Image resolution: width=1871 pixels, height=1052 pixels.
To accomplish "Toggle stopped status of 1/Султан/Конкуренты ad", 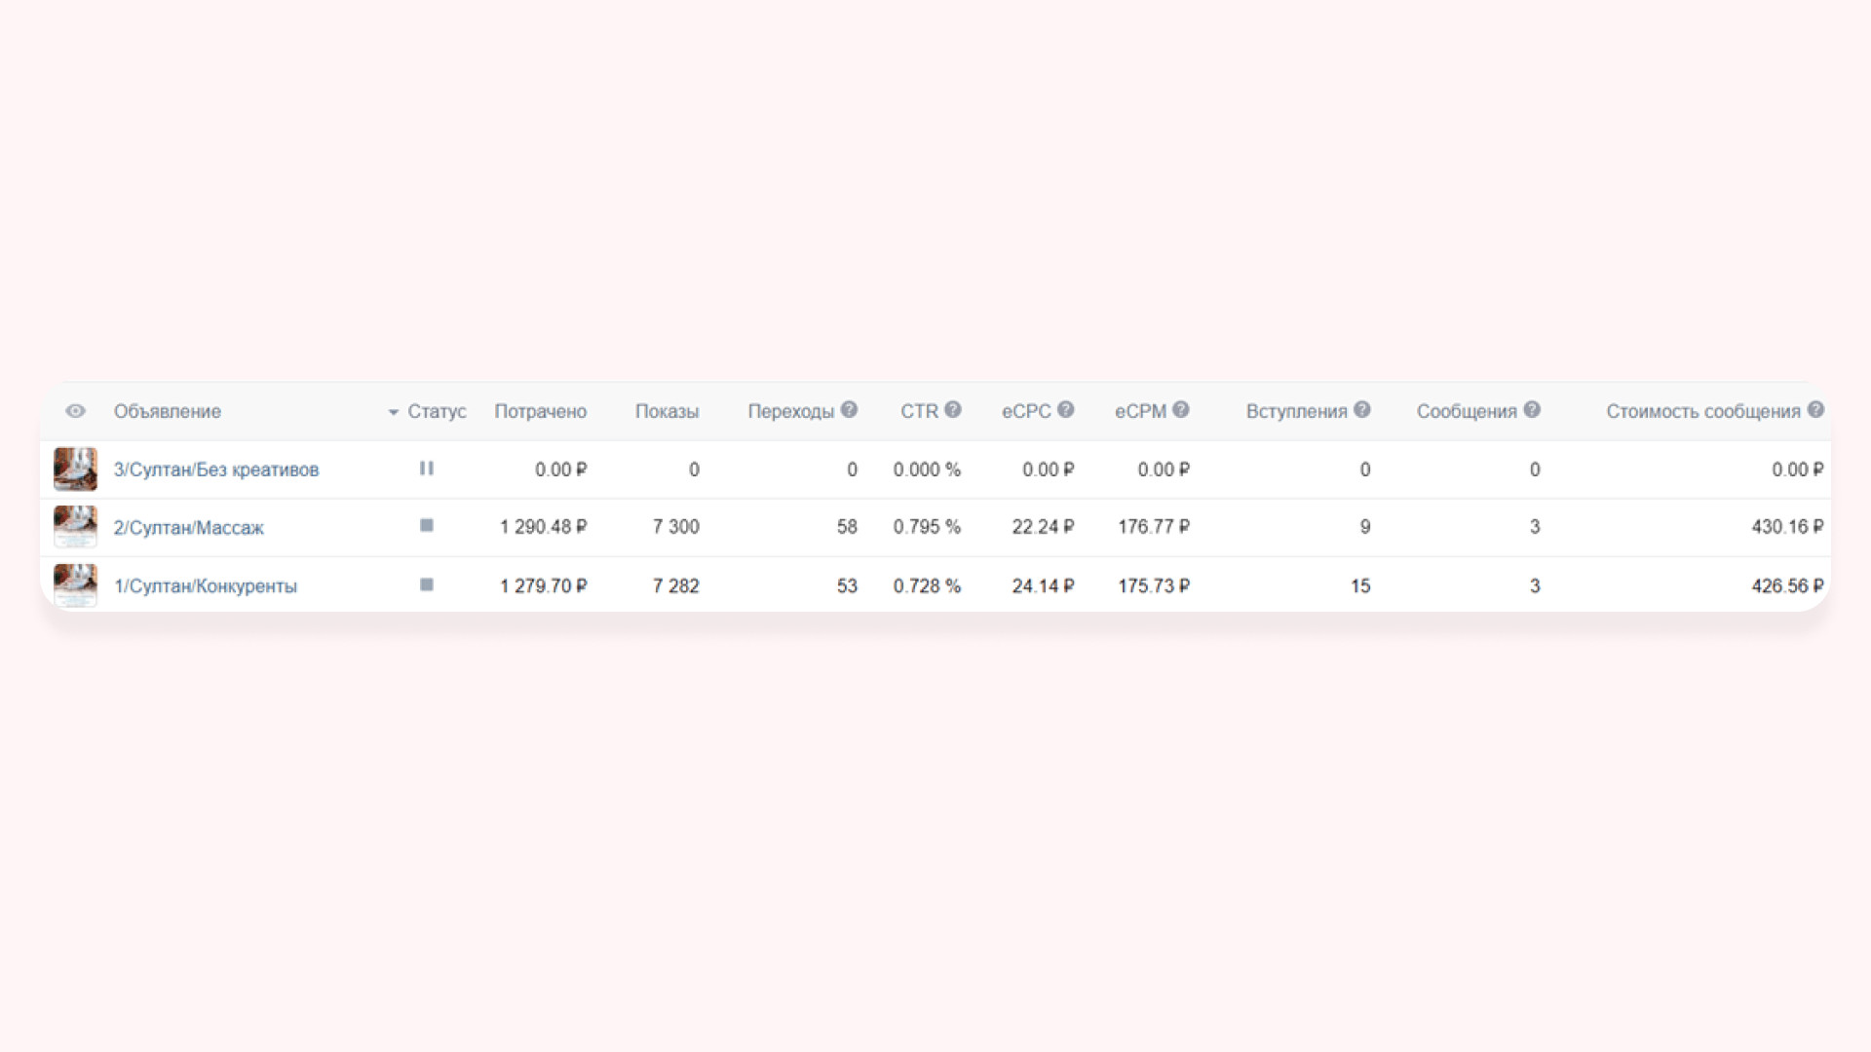I will click(426, 585).
